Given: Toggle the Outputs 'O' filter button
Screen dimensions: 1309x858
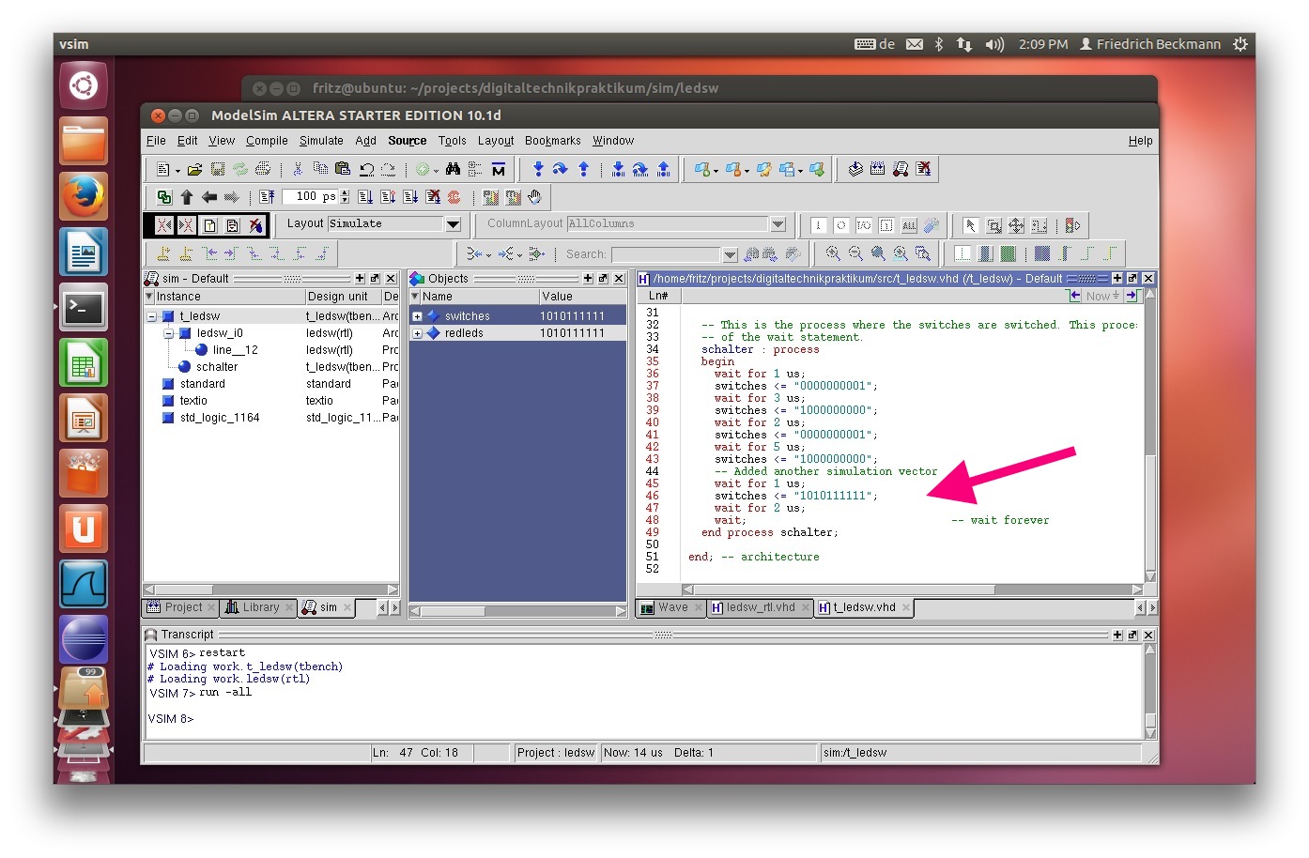Looking at the screenshot, I should pos(841,225).
